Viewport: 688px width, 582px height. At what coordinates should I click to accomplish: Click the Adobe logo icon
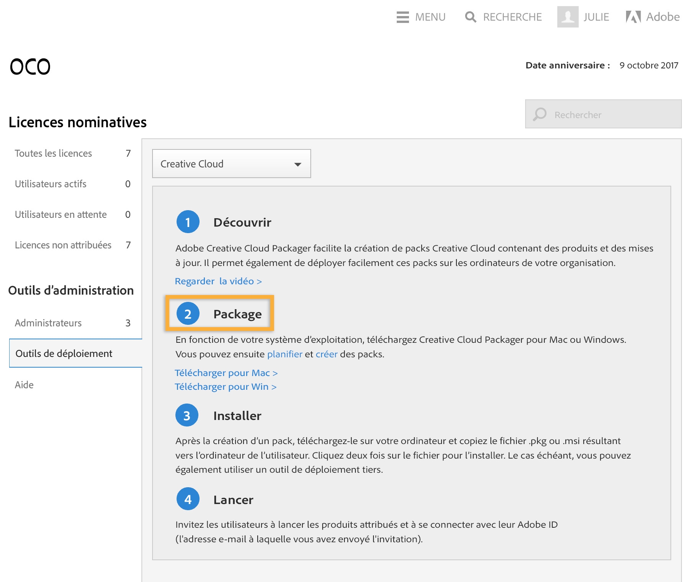[633, 17]
